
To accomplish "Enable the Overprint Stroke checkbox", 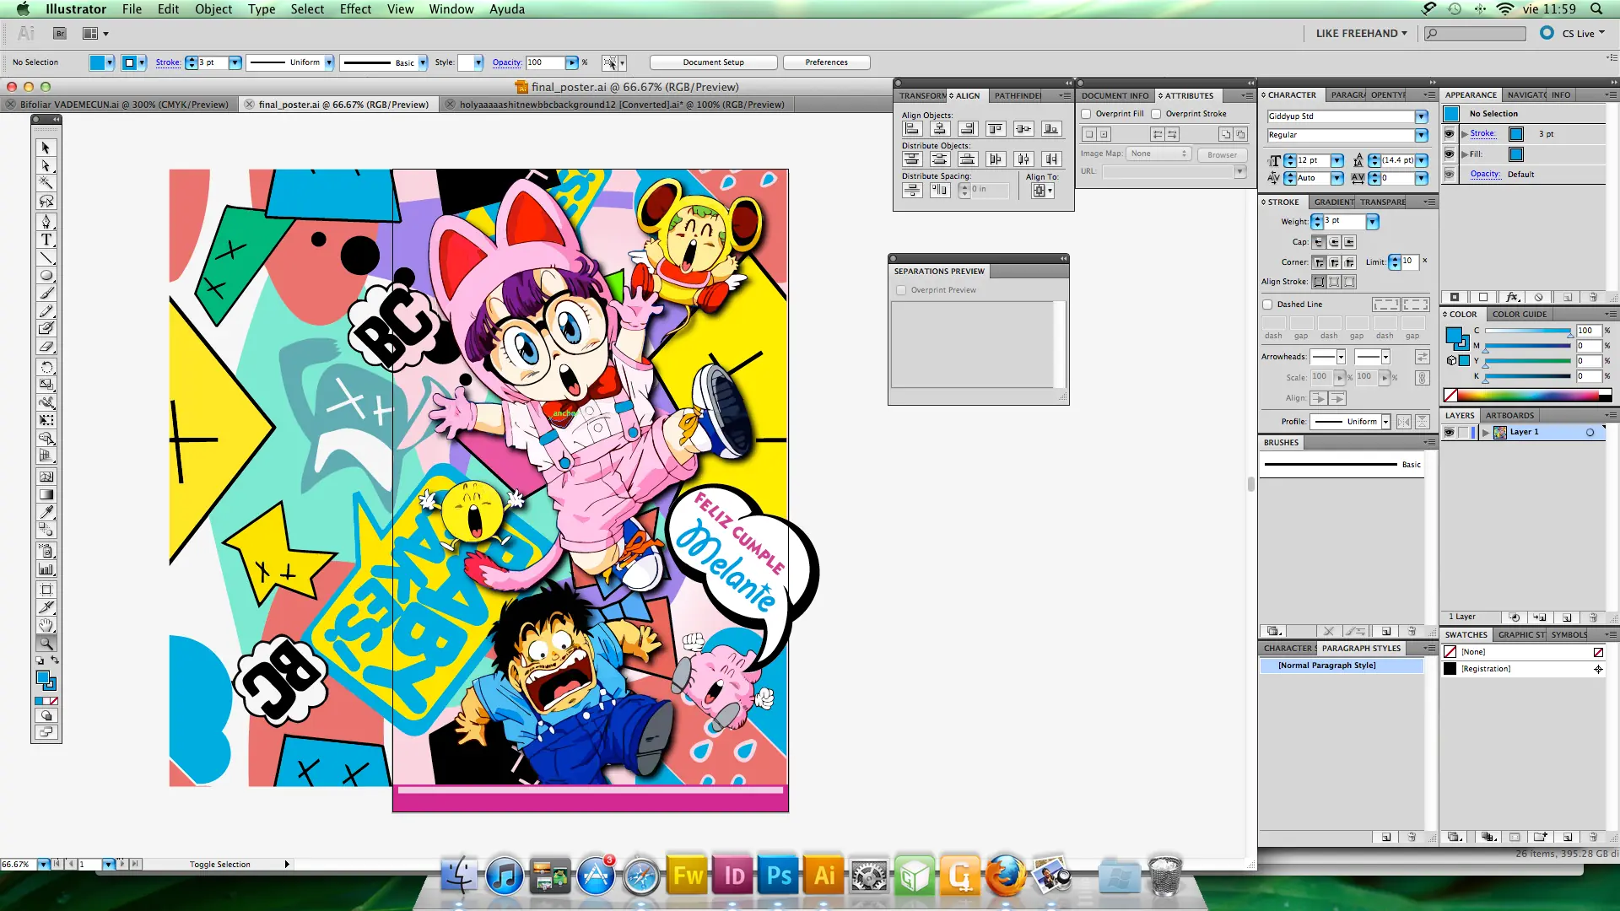I will [1157, 114].
